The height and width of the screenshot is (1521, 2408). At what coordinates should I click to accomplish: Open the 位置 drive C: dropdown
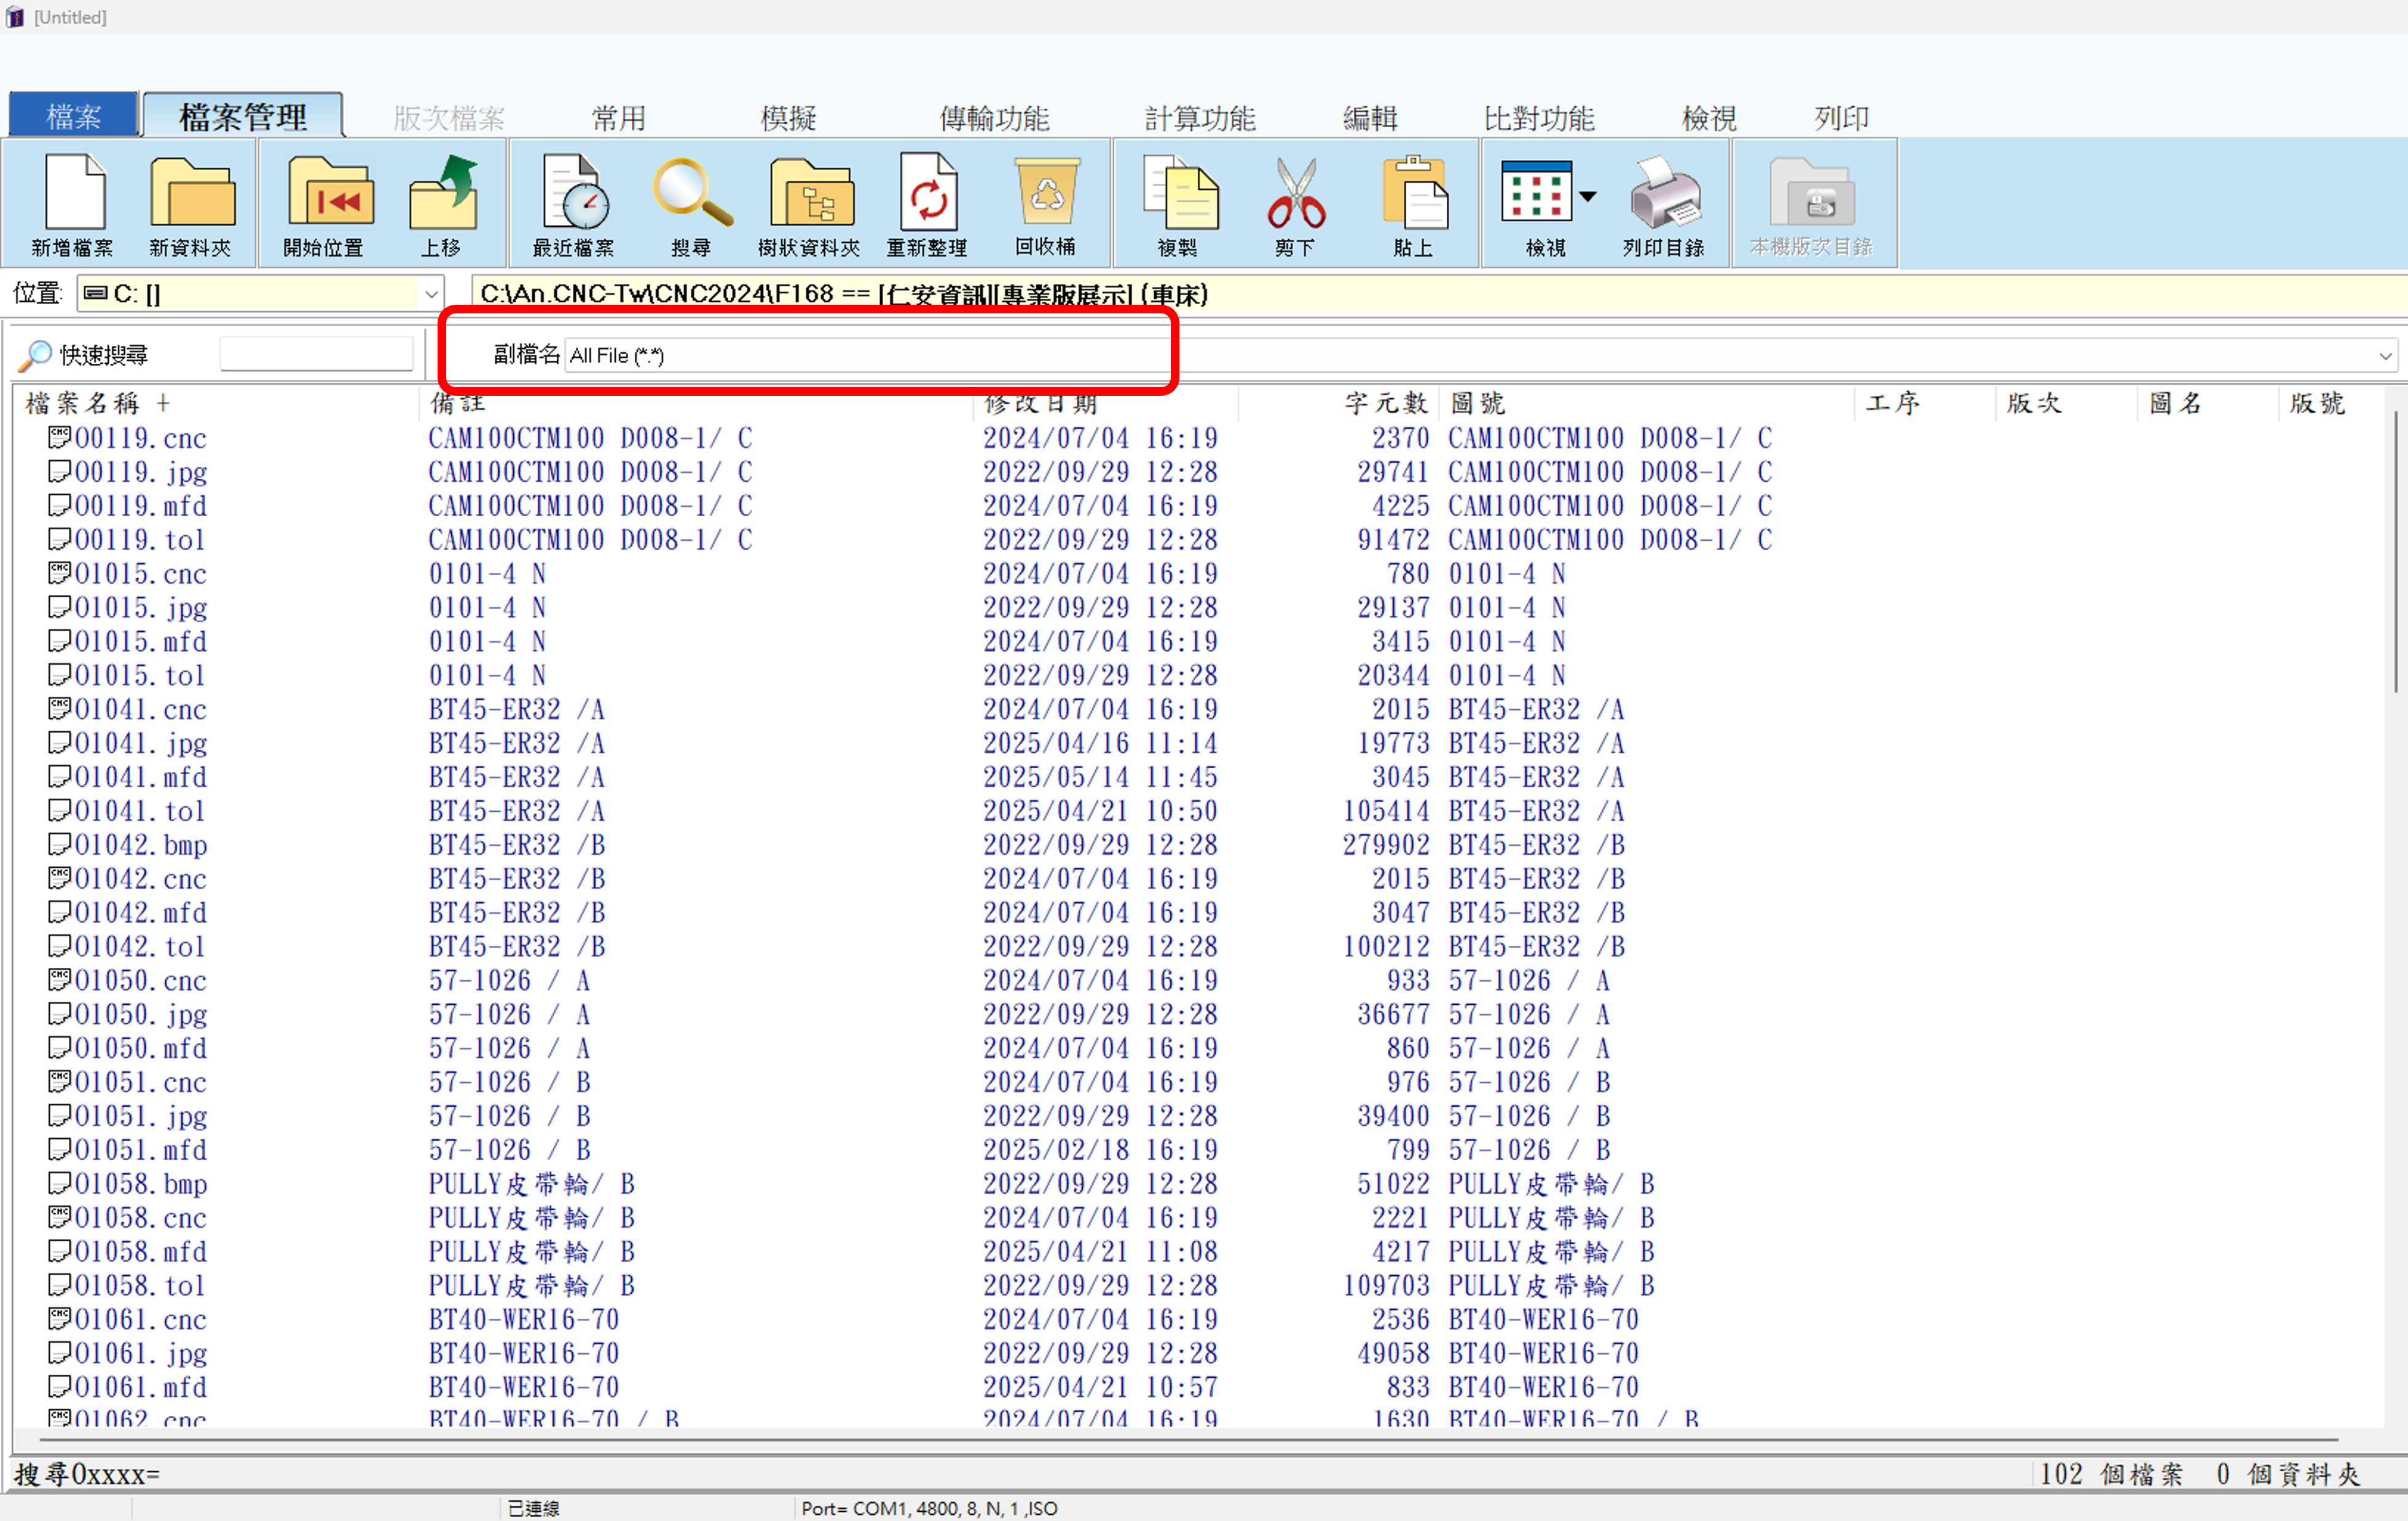pyautogui.click(x=431, y=294)
